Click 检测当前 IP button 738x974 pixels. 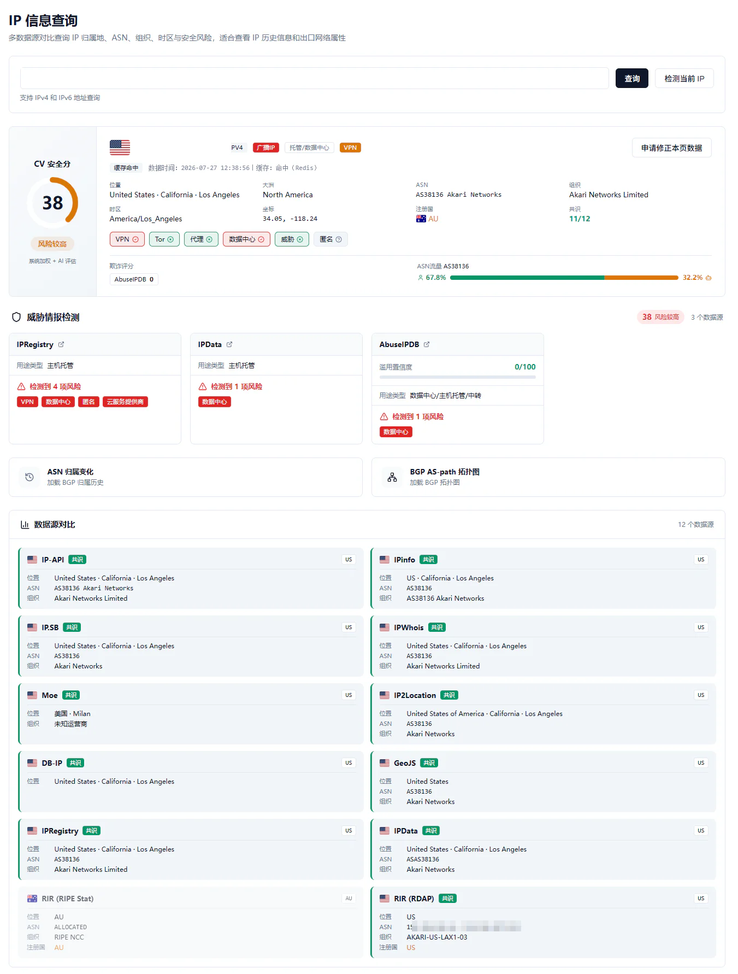coord(684,78)
